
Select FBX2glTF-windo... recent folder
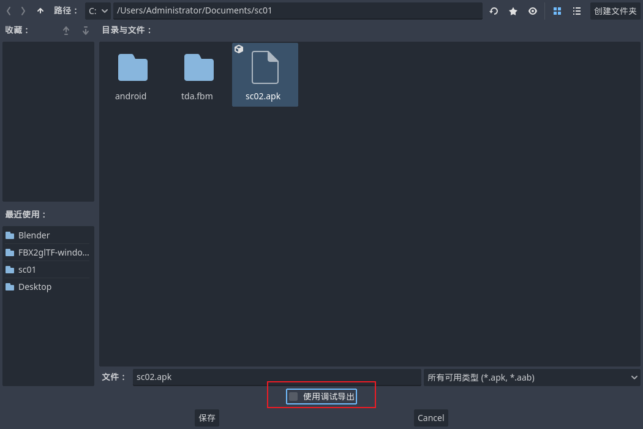(x=48, y=252)
